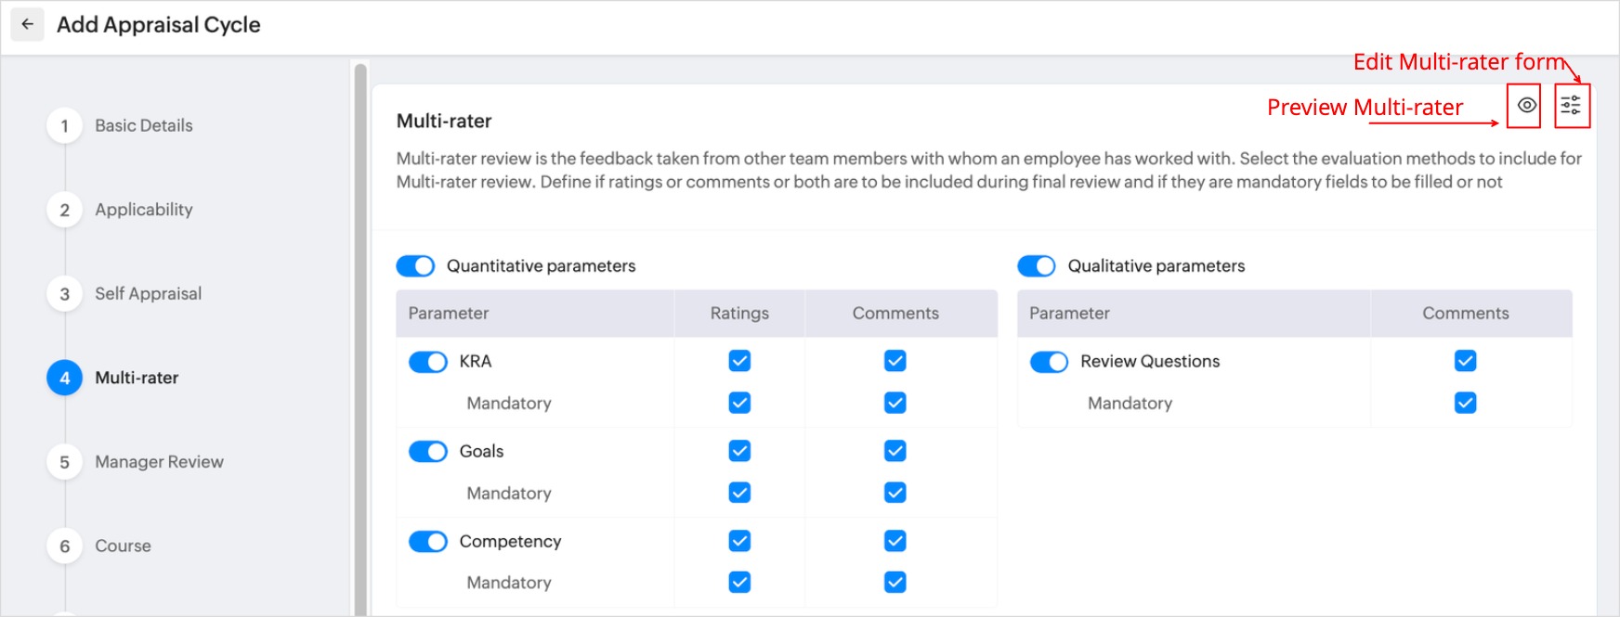
Task: Click the Mandatory label under Goals
Action: tap(509, 494)
